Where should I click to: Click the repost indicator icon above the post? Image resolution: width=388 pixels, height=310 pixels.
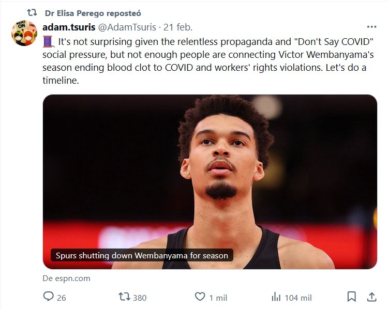(32, 12)
